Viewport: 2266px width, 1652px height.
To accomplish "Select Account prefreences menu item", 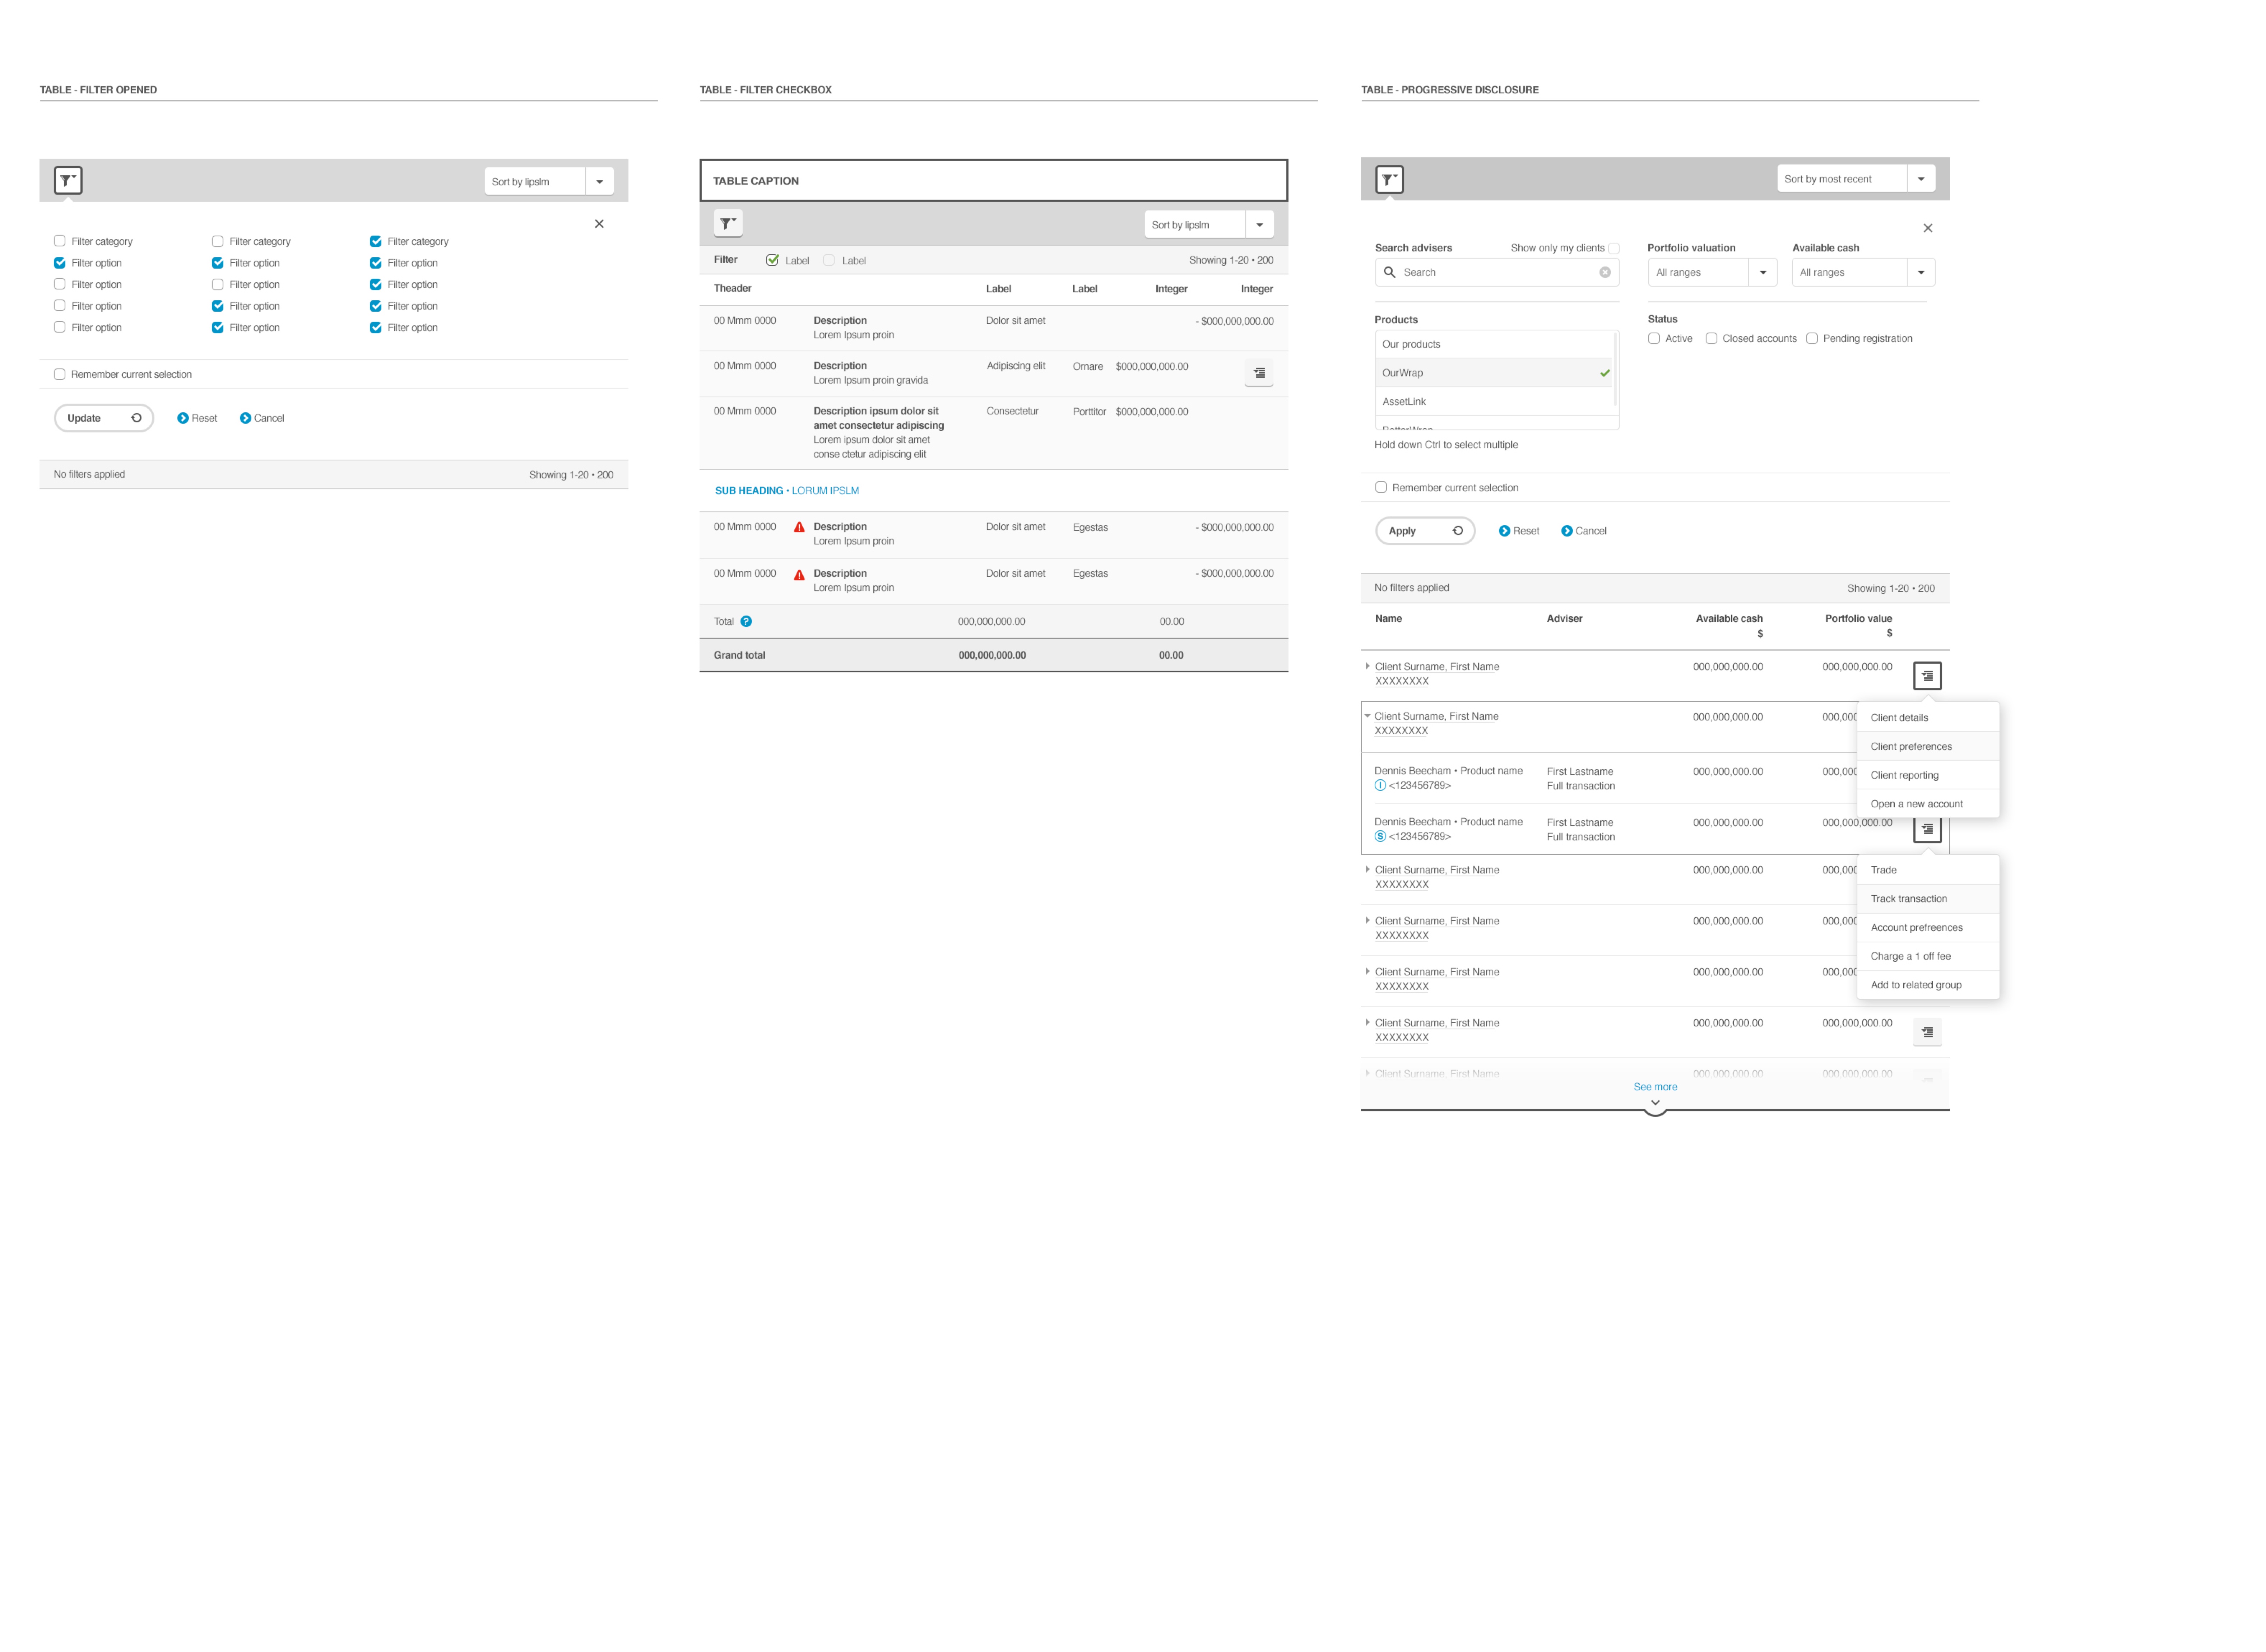I will (1928, 928).
